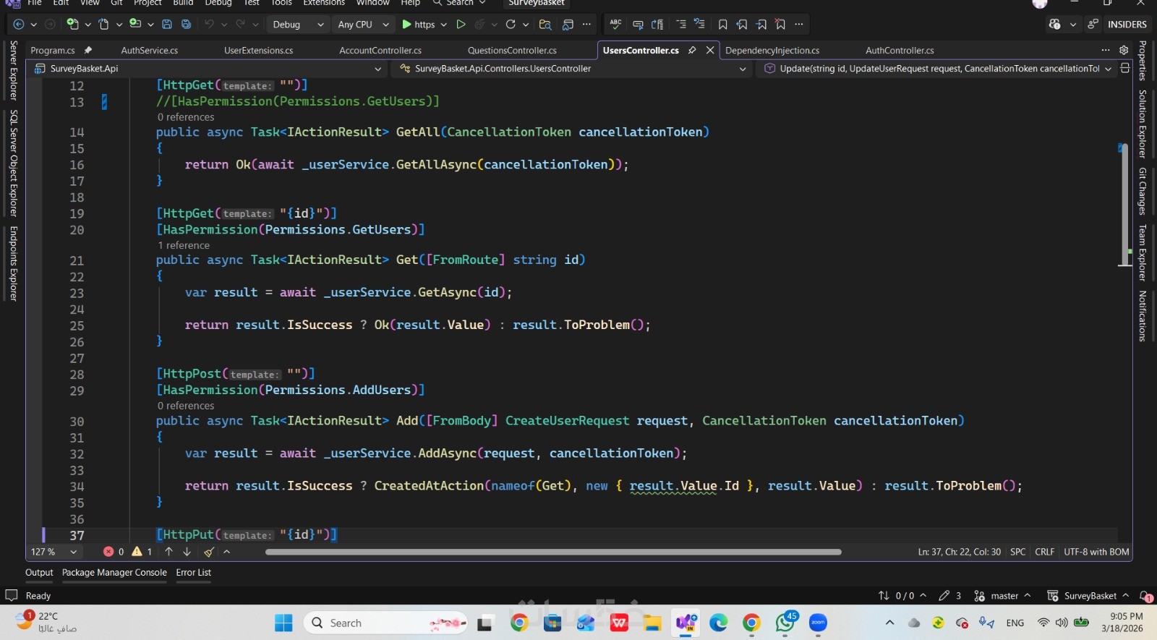
Task: Open the Error List tab
Action: pyautogui.click(x=194, y=573)
